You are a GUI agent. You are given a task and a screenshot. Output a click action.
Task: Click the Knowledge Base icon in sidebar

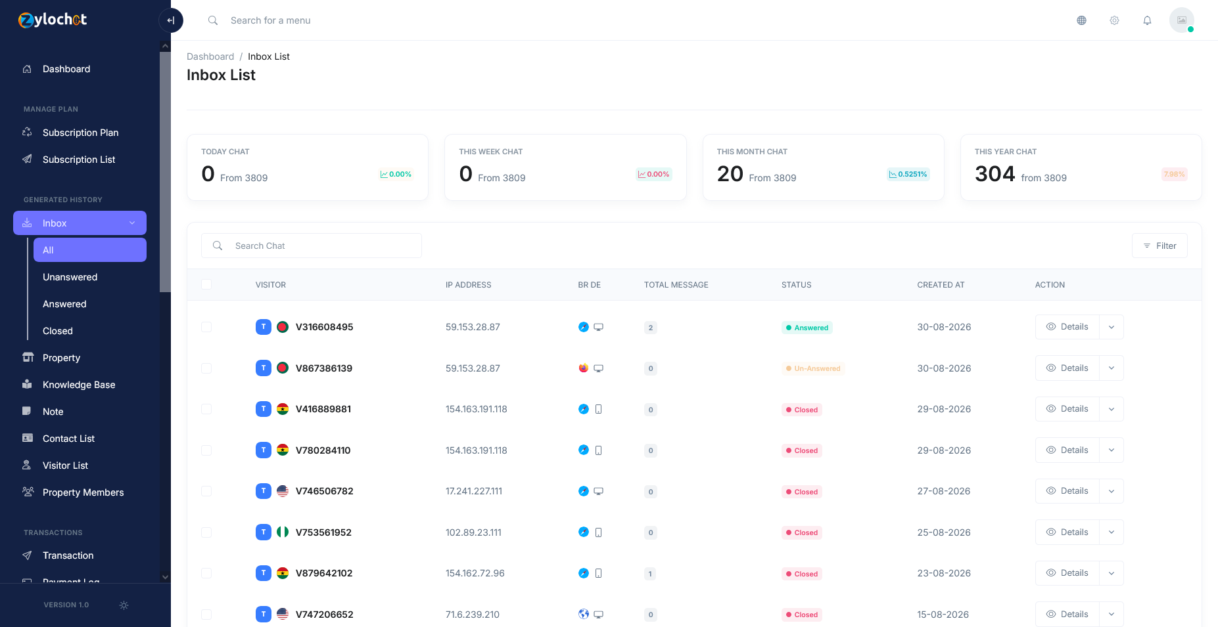[x=27, y=385]
